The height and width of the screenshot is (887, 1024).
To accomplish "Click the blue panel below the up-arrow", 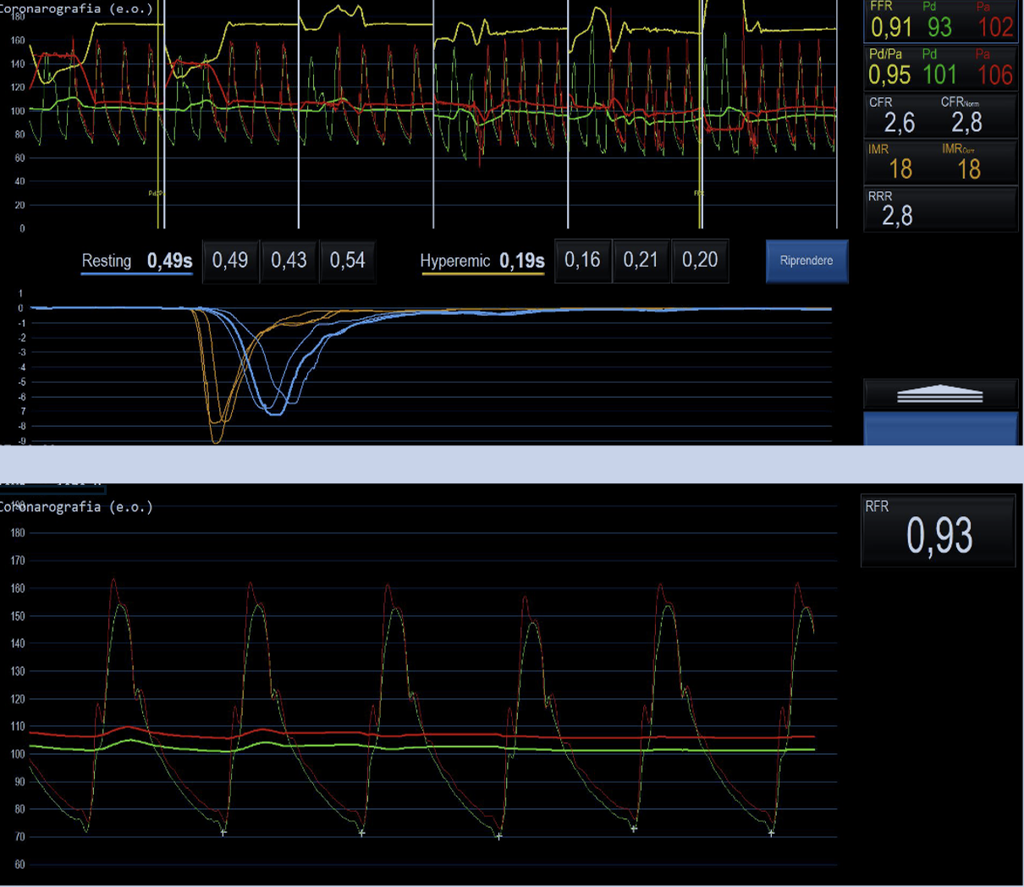I will pyautogui.click(x=940, y=429).
